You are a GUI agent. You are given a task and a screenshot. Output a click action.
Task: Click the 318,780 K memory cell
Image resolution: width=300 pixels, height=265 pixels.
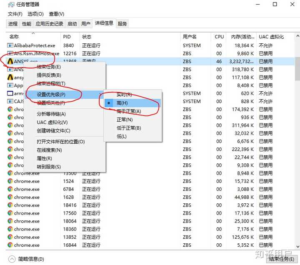(x=243, y=70)
